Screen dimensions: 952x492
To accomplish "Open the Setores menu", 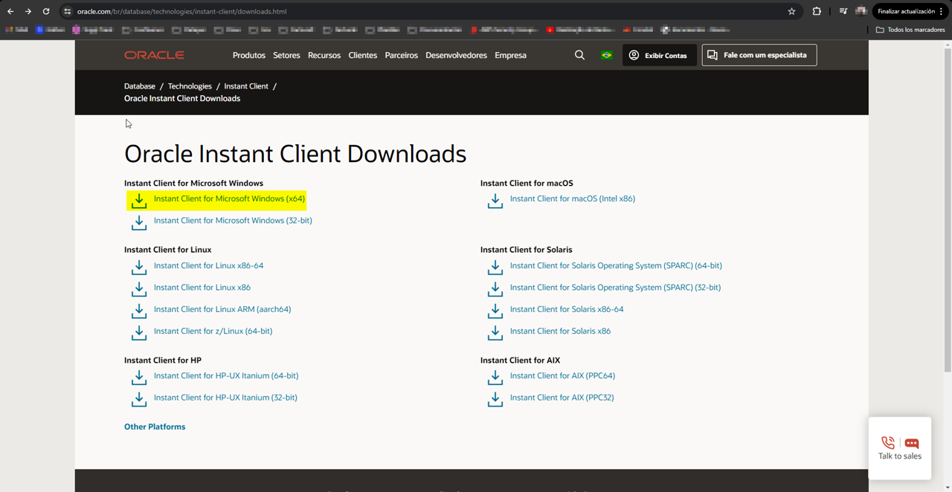I will (x=286, y=55).
